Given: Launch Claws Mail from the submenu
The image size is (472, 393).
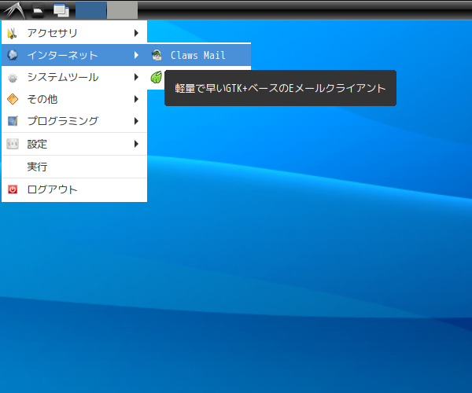Looking at the screenshot, I should pos(199,55).
